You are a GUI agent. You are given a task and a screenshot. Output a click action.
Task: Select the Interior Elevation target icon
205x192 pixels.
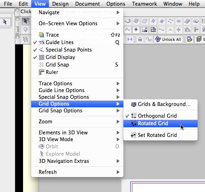point(179,30)
